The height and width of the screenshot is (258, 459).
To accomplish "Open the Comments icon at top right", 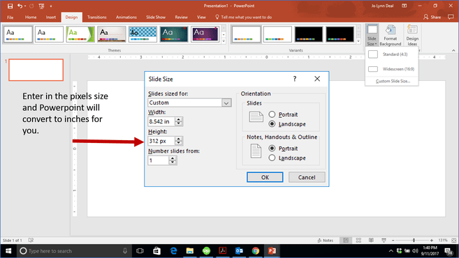I will pos(451,17).
